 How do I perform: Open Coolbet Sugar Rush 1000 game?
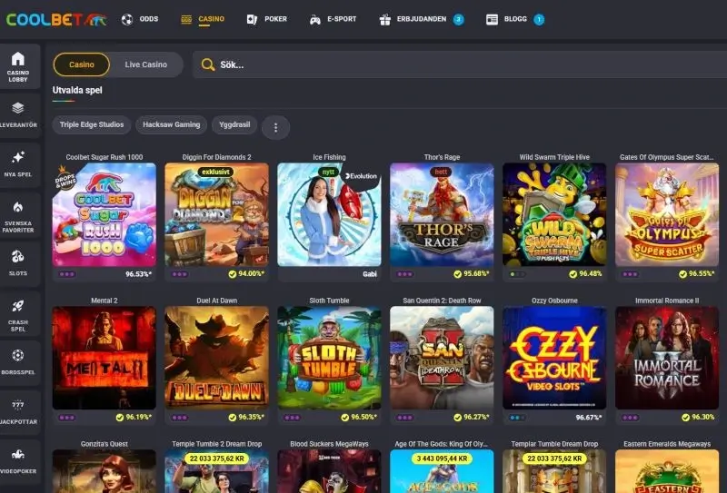coord(105,214)
